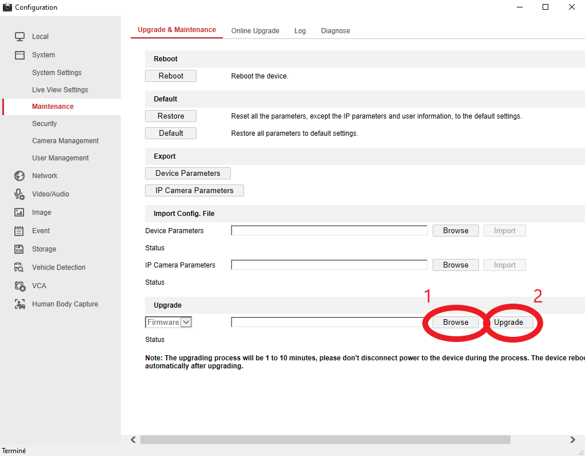
Task: Click the Storage floppy disk icon
Action: 19,249
